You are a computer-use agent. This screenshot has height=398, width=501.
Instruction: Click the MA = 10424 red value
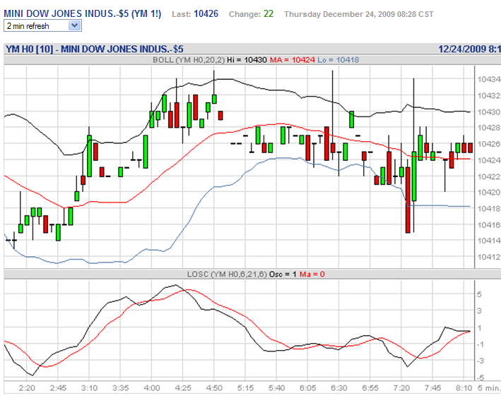point(293,60)
